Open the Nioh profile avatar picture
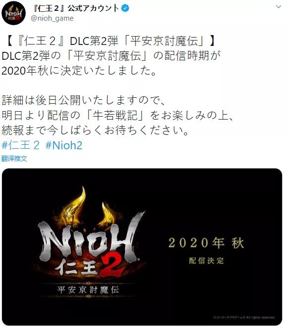This screenshot has height=330, width=289. click(x=14, y=13)
